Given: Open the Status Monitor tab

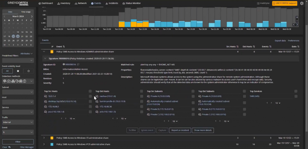Looking at the screenshot, I should click(132, 3).
